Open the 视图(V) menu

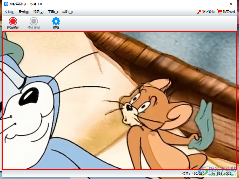point(38,12)
